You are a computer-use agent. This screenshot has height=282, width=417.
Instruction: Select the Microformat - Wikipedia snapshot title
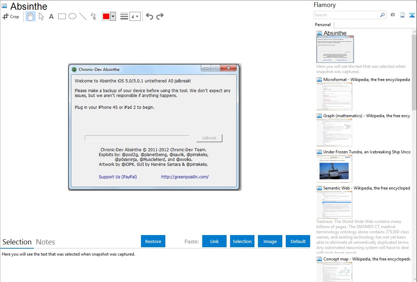(367, 80)
